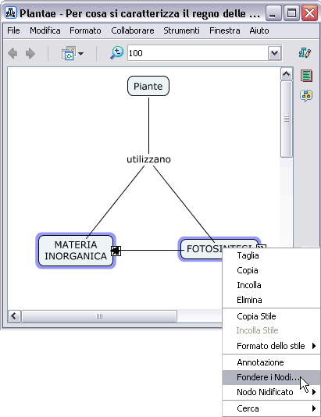Click the vertical scrollbar up arrow
Screen dimensions: 321x417
pos(286,74)
